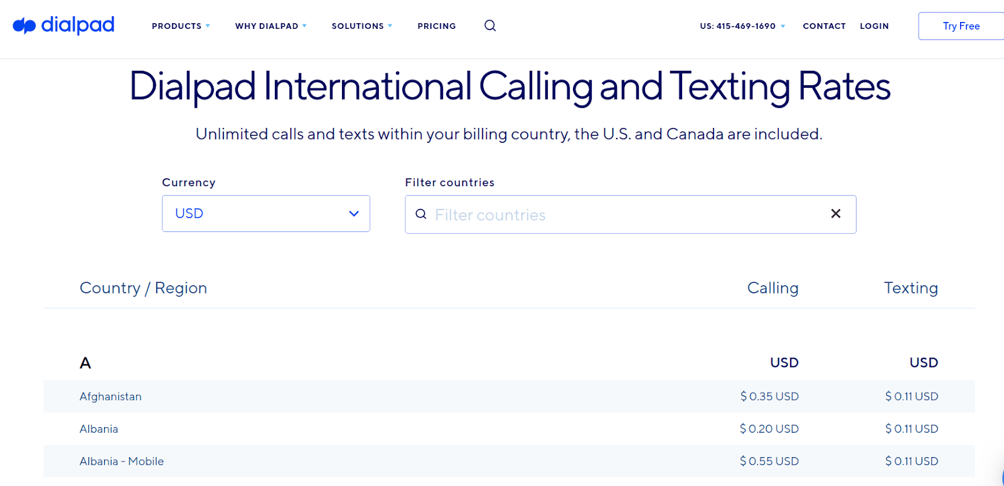1004x486 pixels.
Task: Click Albania texting rate $0.11 USD
Action: click(x=912, y=429)
